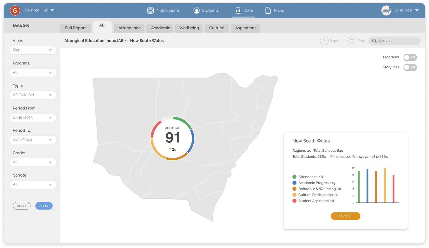The height and width of the screenshot is (248, 429).
Task: Click Jane Doe's avatar picture
Action: [386, 10]
